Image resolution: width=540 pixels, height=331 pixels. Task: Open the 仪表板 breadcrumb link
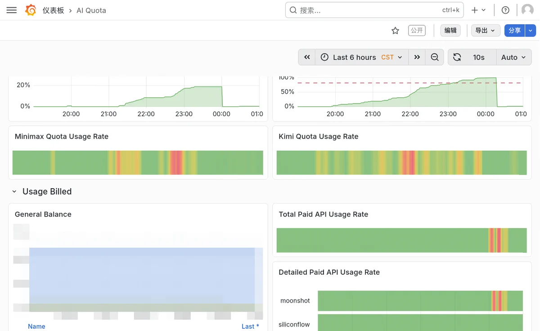[x=54, y=10]
